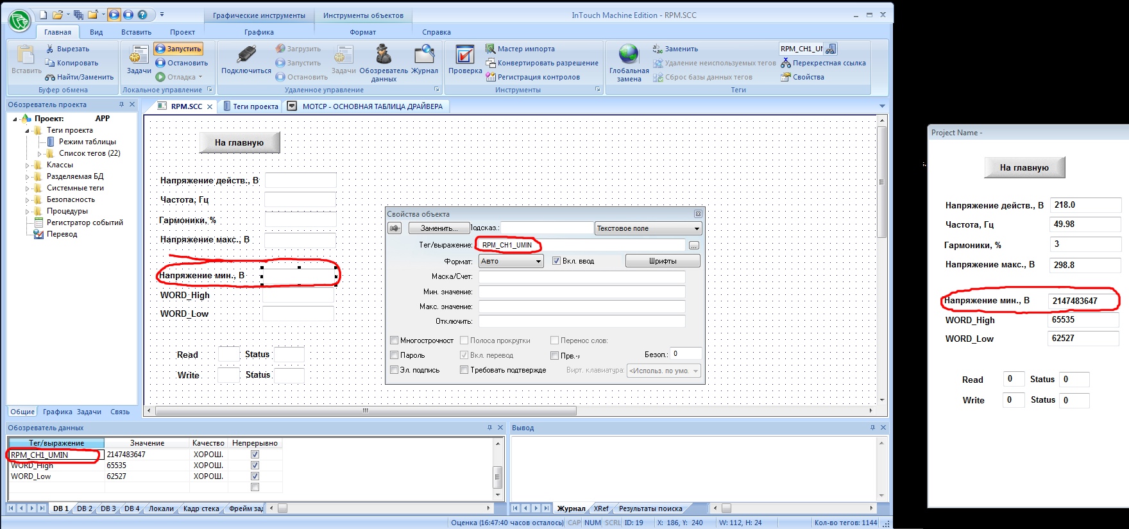This screenshot has width=1129, height=529.
Task: Toggle the 'Вкл. ввод' checkbox
Action: click(x=556, y=261)
